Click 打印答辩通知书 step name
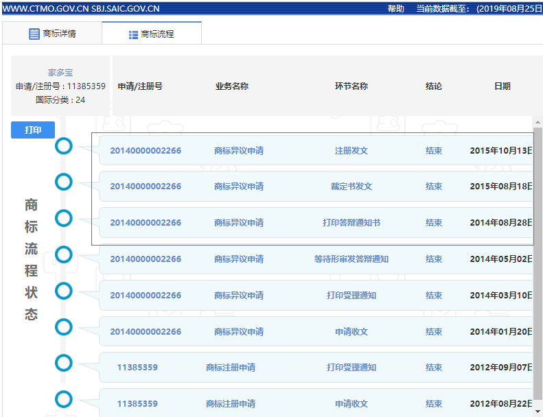 click(351, 222)
